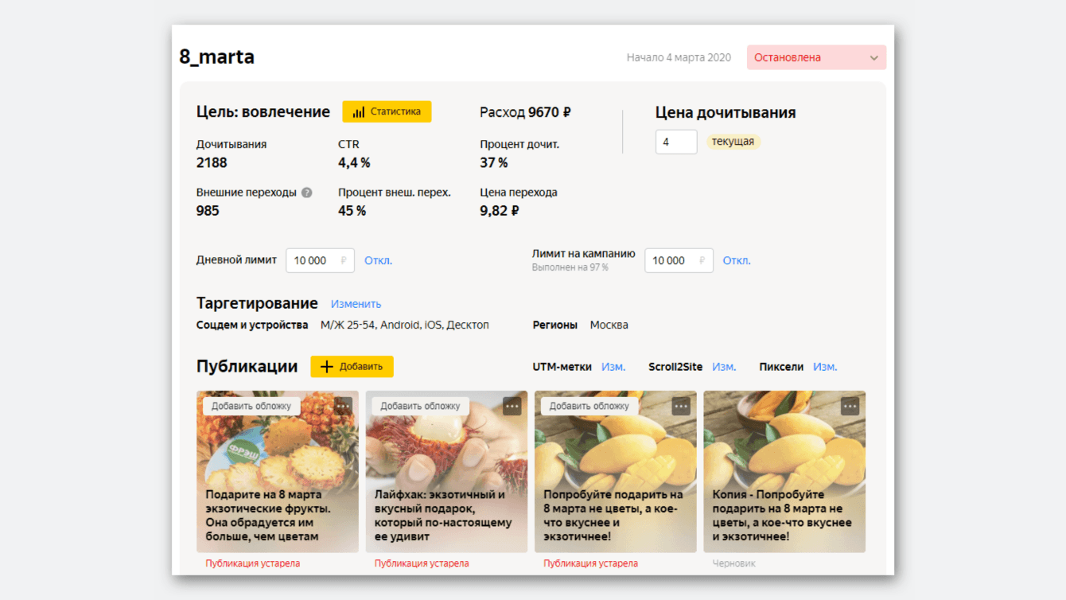The width and height of the screenshot is (1066, 600).
Task: Focus the Цена дочитывания input field
Action: point(676,142)
